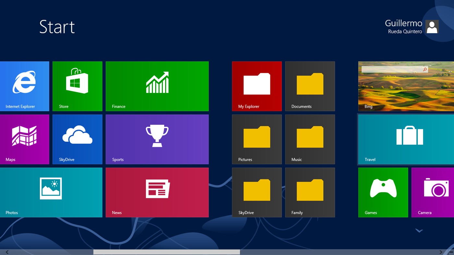The height and width of the screenshot is (255, 454).
Task: Open the Family folder tile
Action: tap(310, 192)
